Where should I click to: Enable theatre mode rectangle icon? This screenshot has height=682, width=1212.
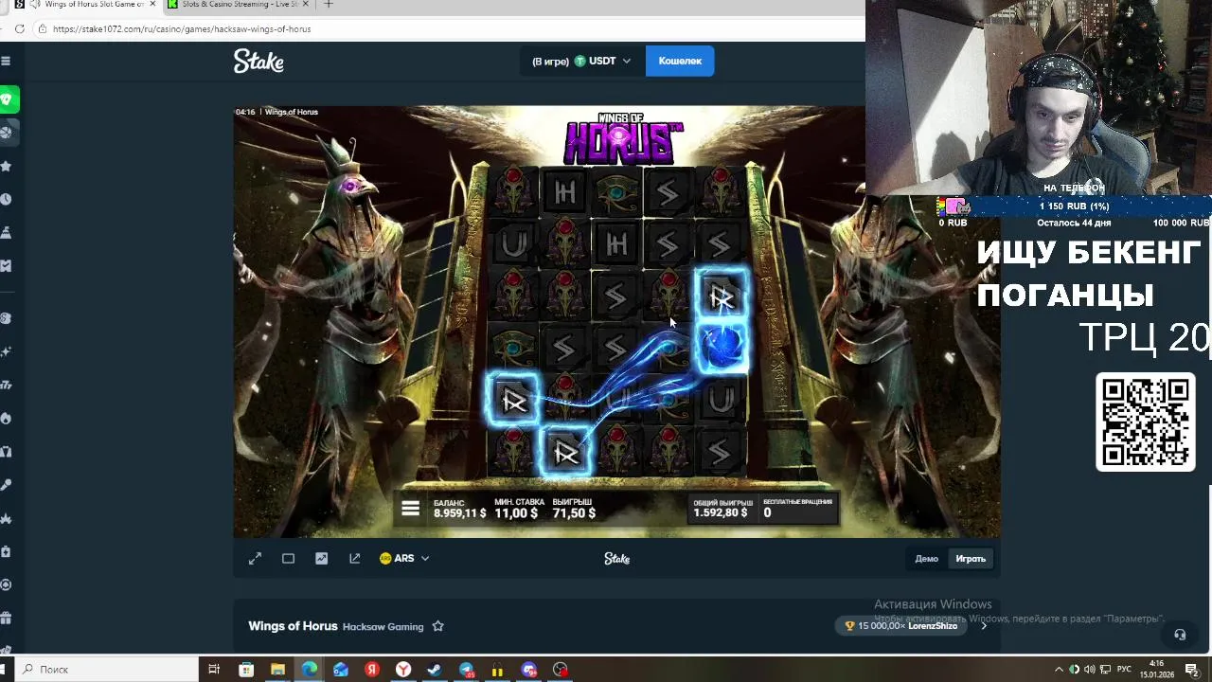click(x=288, y=559)
